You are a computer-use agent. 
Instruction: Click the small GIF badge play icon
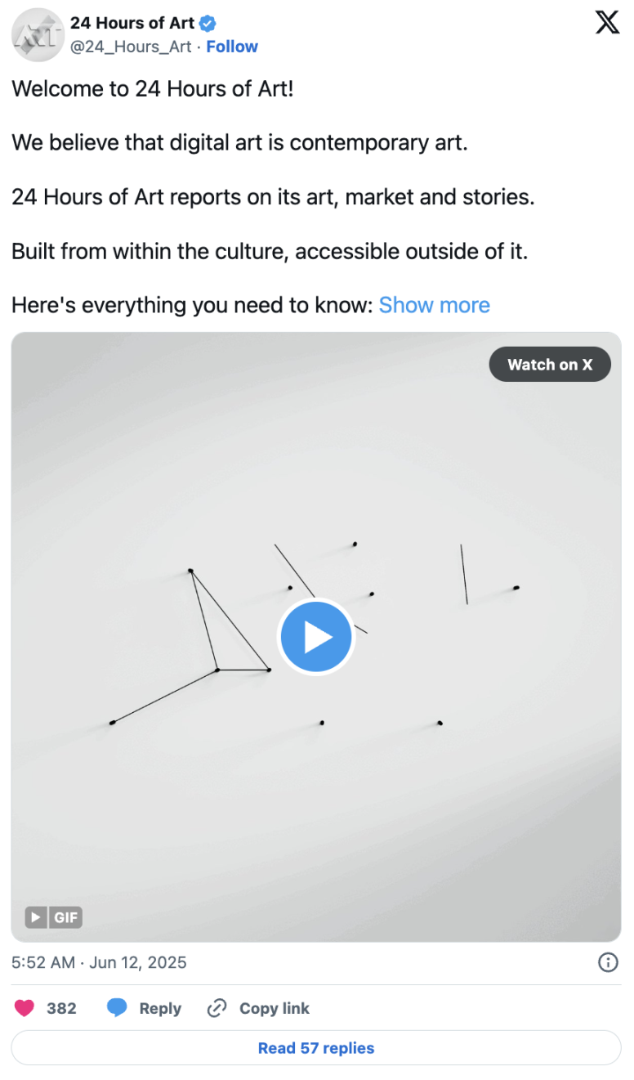click(36, 917)
